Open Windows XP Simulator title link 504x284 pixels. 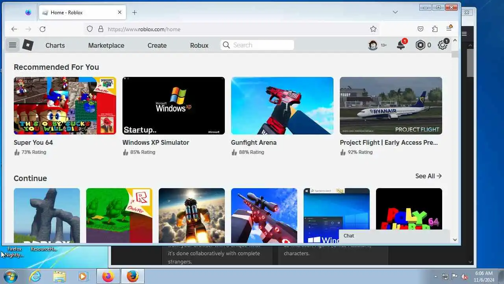156,142
